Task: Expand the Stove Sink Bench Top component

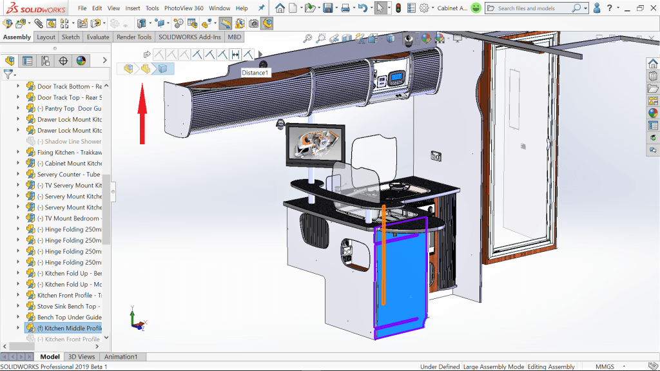Action: pos(19,306)
